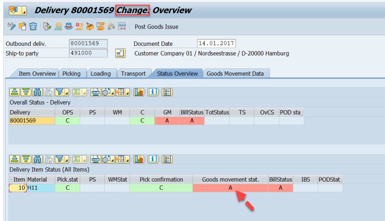Viewport: 385px width, 221px height.
Task: Open the Loading tab
Action: [x=101, y=73]
